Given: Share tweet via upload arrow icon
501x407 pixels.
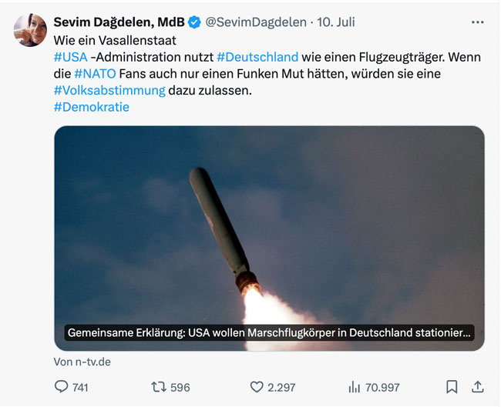Looking at the screenshot, I should pos(477,387).
